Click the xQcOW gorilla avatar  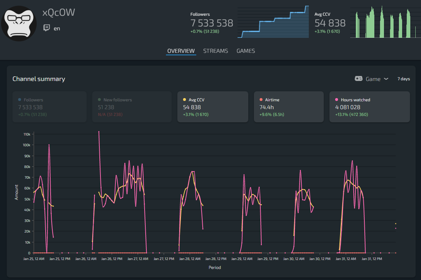click(19, 24)
